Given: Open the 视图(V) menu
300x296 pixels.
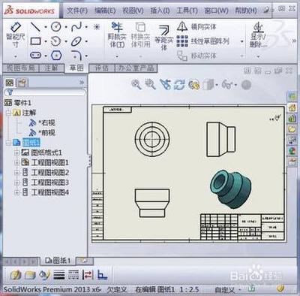Looking at the screenshot, I should [133, 11].
